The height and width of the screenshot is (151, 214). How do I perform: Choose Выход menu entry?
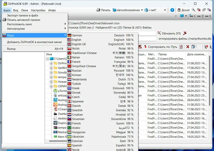click(x=35, y=49)
